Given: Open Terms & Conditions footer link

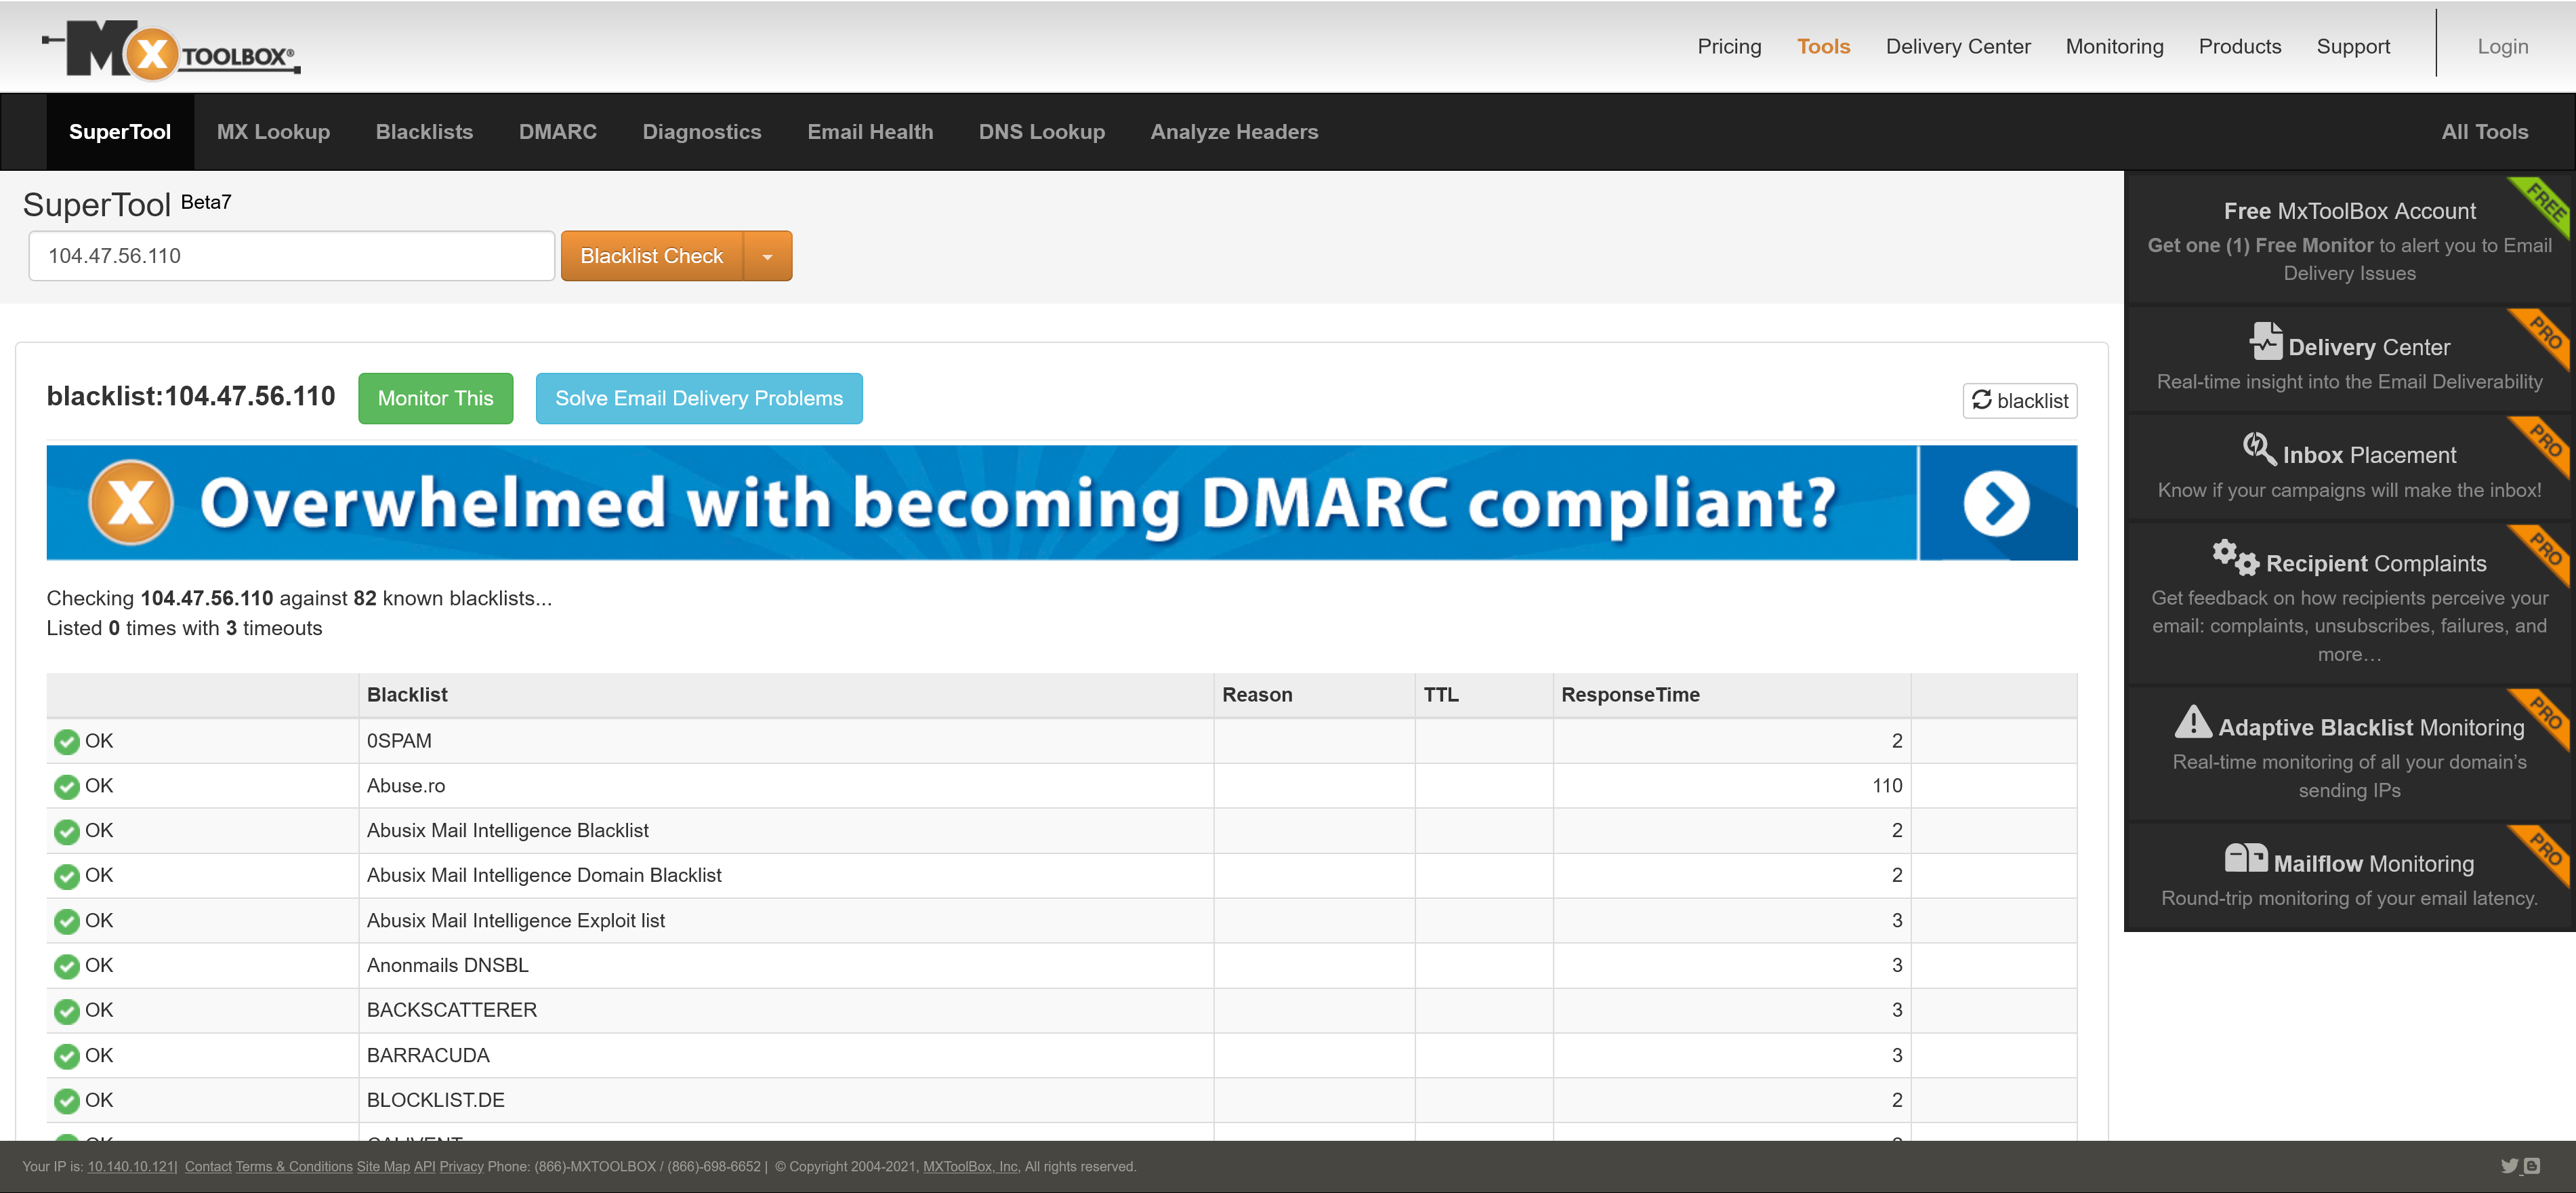Looking at the screenshot, I should click(294, 1167).
